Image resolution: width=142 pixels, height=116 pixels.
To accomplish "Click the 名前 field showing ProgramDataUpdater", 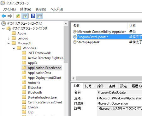I will (119, 93).
